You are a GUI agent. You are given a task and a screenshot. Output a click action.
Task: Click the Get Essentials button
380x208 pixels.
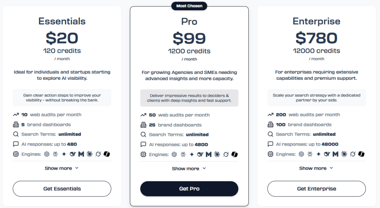(x=62, y=189)
